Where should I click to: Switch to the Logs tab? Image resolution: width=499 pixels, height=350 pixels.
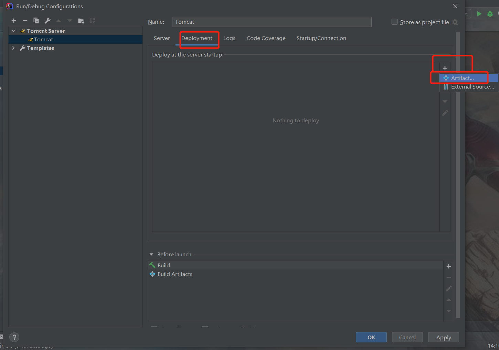pyautogui.click(x=229, y=38)
